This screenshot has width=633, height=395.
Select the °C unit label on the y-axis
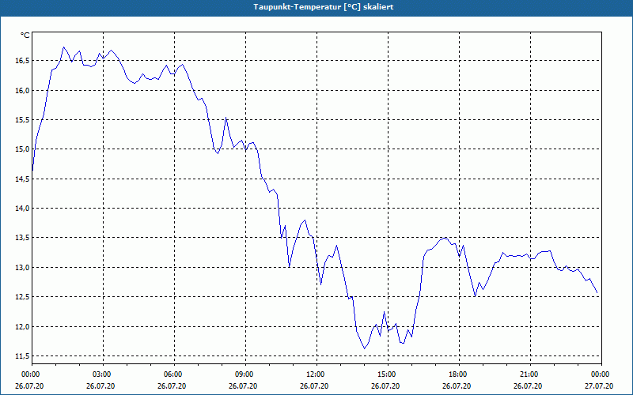click(25, 36)
